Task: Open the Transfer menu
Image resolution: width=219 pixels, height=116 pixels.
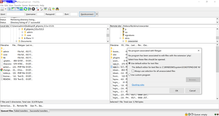Action: [x=18, y=5]
